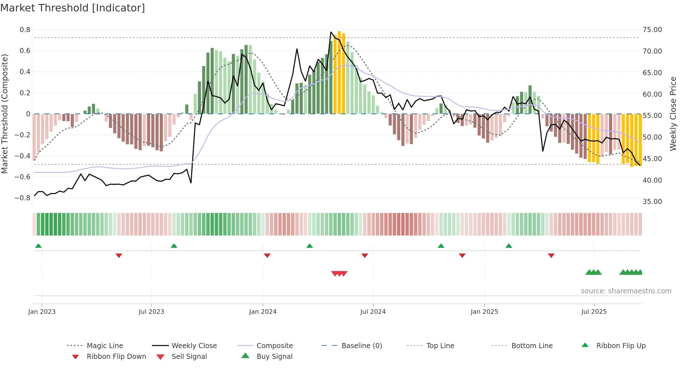Click the green flip-up triangle after Jul 2023
The width and height of the screenshot is (681, 383).
pos(174,246)
